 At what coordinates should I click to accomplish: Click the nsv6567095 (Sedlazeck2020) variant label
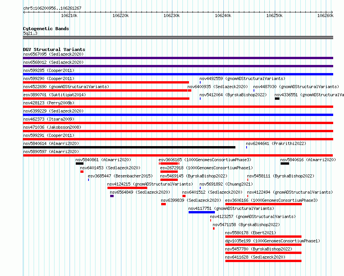pos(53,54)
